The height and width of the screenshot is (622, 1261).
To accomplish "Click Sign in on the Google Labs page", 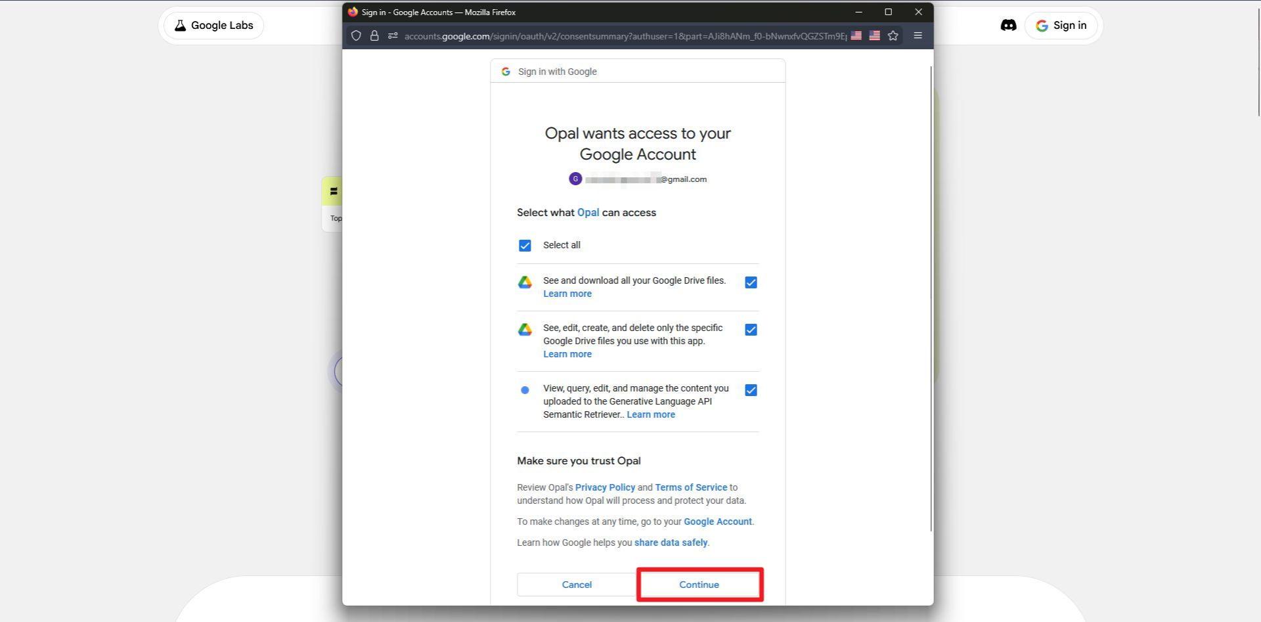I will 1061,26.
